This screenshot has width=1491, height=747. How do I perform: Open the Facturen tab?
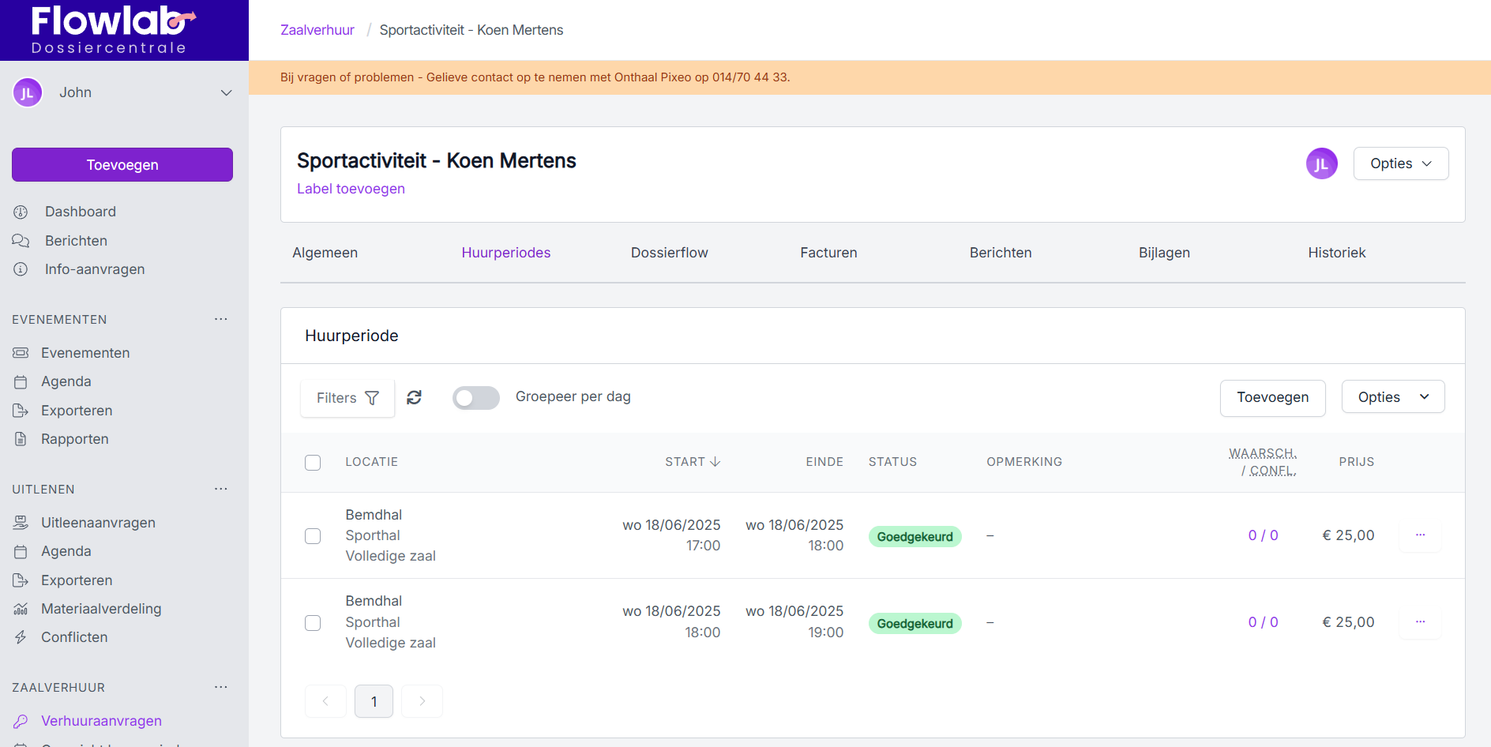coord(828,253)
